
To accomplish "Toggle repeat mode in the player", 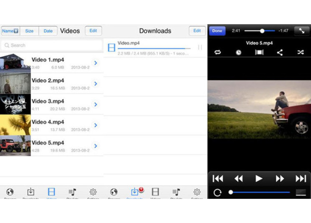I will tap(217, 53).
